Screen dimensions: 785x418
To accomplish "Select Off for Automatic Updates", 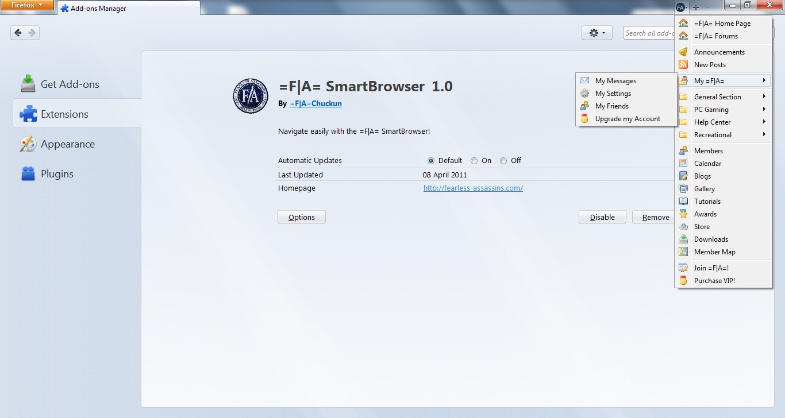I will [x=503, y=161].
